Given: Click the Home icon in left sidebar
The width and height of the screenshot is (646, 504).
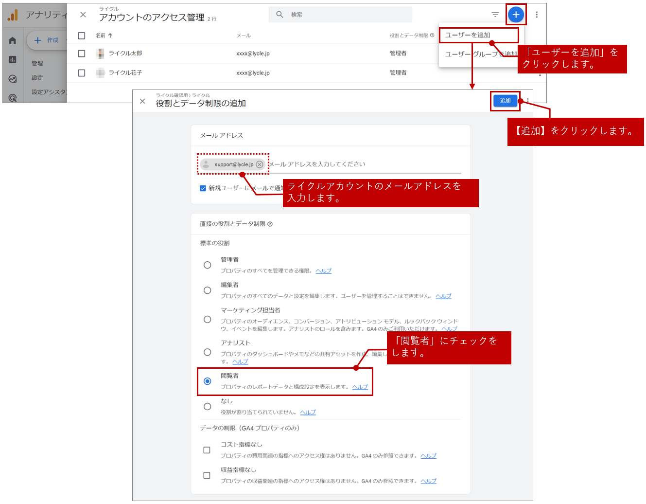Looking at the screenshot, I should pyautogui.click(x=13, y=41).
